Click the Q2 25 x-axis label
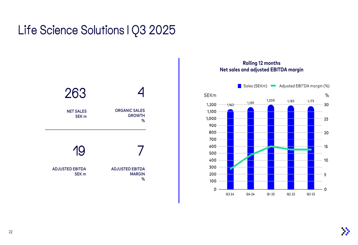The width and height of the screenshot is (358, 245). click(x=291, y=194)
